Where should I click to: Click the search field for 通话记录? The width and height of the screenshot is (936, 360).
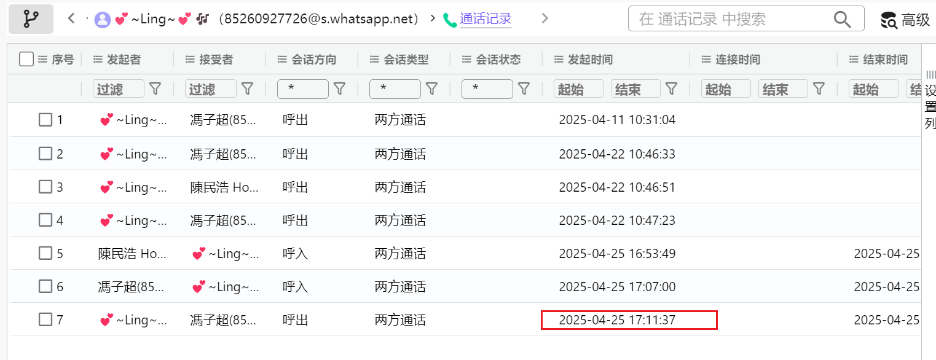pyautogui.click(x=731, y=19)
